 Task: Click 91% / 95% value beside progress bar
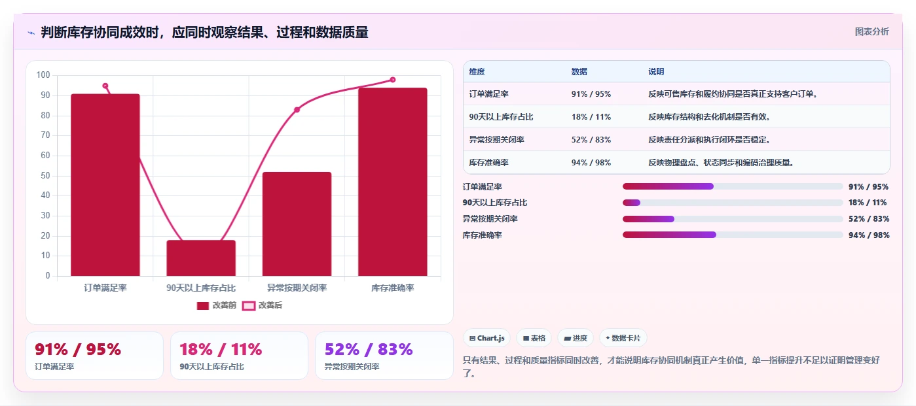click(869, 187)
